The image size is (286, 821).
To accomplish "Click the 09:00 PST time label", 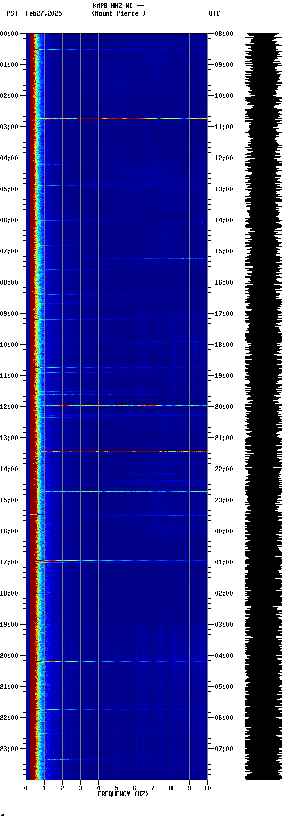I will point(9,314).
